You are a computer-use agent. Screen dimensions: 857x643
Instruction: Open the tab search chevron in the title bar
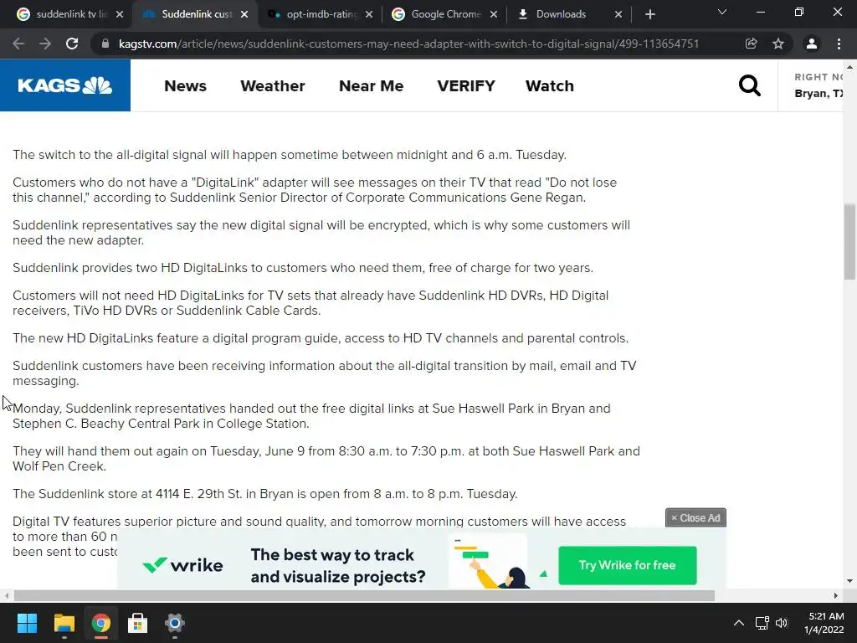(722, 12)
